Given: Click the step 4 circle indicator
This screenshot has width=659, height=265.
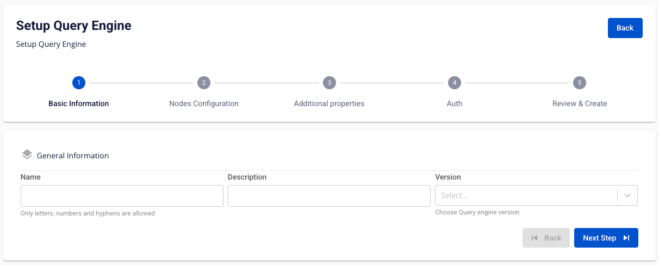Looking at the screenshot, I should click(x=454, y=83).
